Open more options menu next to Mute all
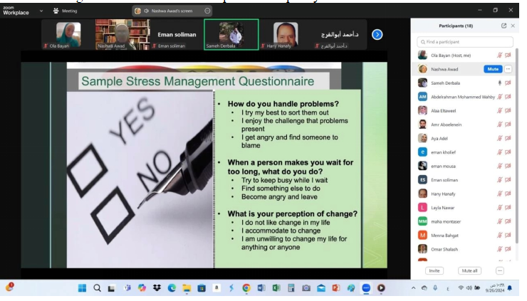 point(499,270)
